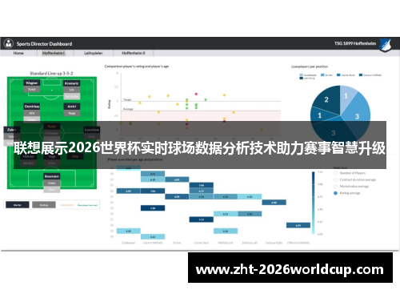Click the TSG 1899 Hoffenheim club crest
The image size is (400, 290).
point(385,45)
